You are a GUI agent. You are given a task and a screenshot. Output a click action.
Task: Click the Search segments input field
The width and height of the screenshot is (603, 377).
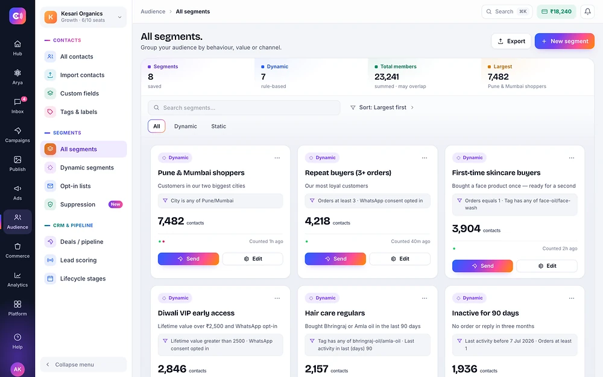click(x=244, y=108)
